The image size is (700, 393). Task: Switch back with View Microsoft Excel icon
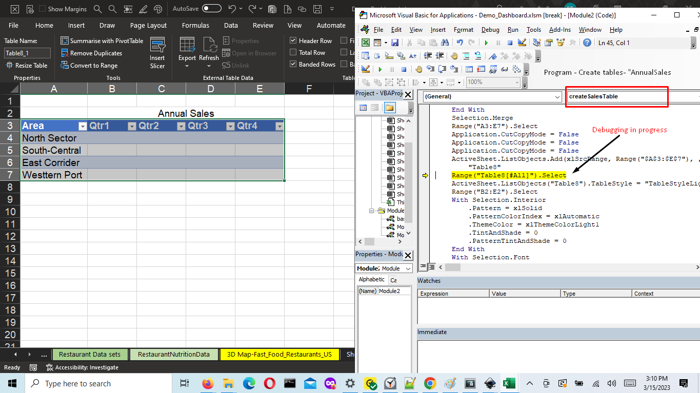(365, 43)
